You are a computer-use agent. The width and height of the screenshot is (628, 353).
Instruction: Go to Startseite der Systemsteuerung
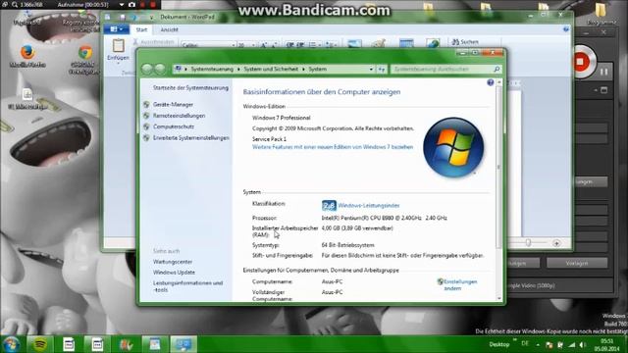pyautogui.click(x=190, y=87)
